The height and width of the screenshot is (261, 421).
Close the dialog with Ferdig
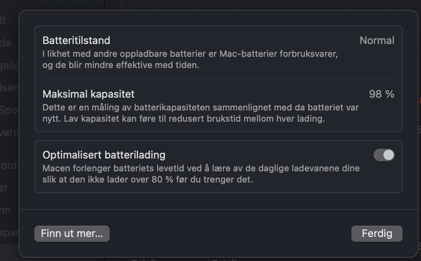pyautogui.click(x=377, y=234)
